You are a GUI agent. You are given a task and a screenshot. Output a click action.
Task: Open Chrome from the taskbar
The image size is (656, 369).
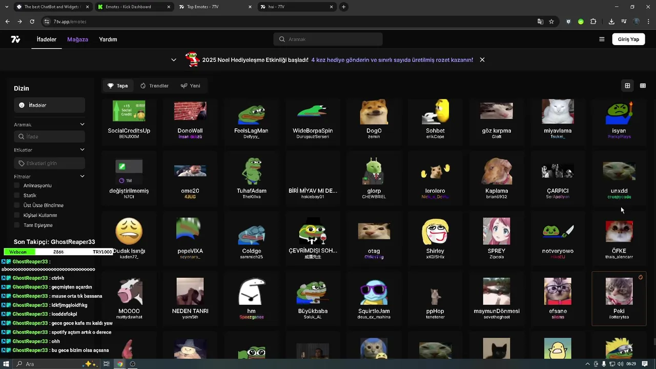120,364
